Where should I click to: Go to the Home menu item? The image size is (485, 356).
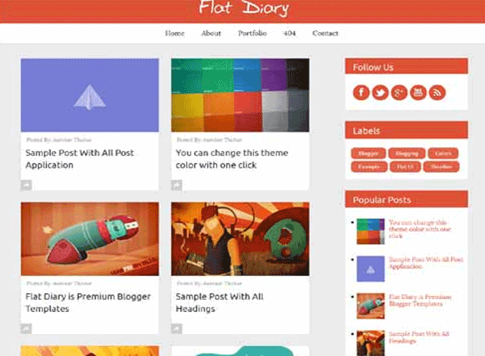pyautogui.click(x=175, y=33)
